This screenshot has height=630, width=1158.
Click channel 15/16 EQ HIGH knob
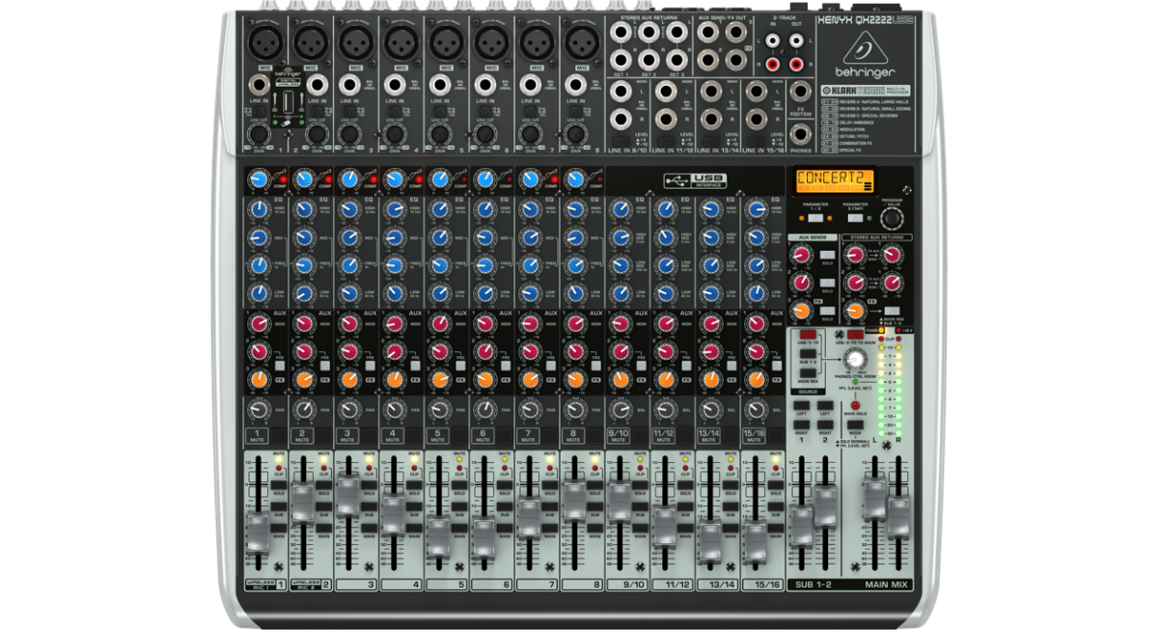757,208
